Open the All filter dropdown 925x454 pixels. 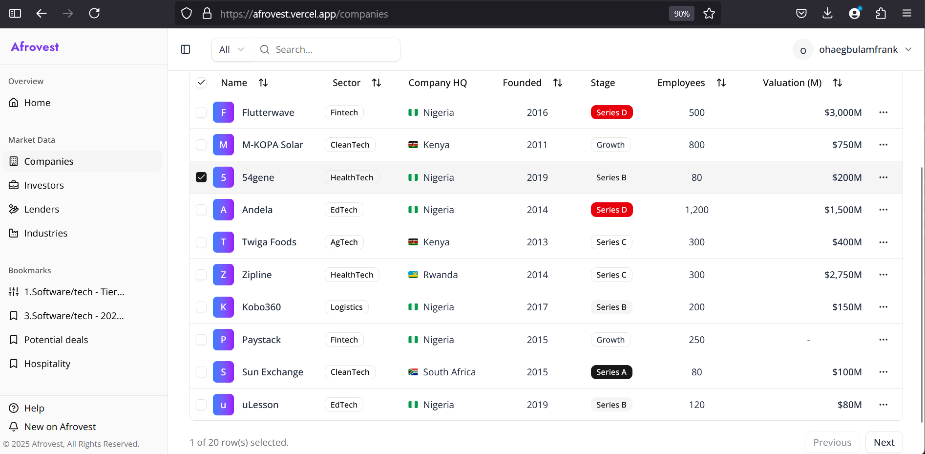click(231, 49)
